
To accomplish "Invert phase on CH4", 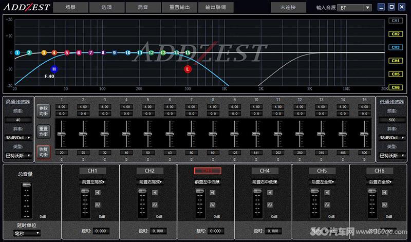I will pos(270,205).
